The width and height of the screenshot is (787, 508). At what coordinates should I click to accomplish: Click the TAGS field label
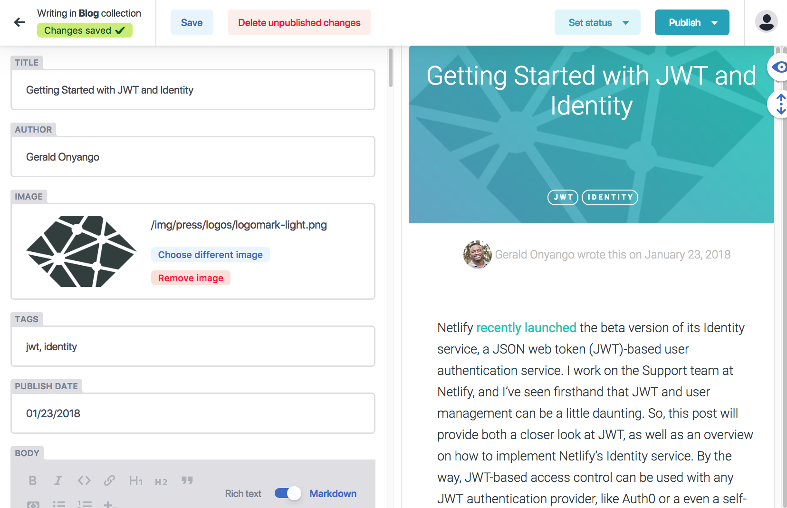click(27, 319)
